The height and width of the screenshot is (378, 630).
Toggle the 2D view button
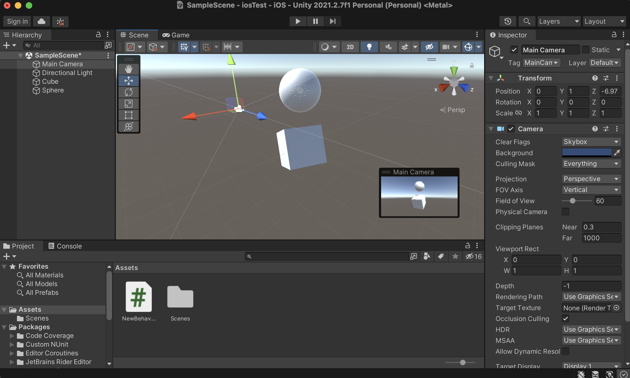(x=350, y=47)
